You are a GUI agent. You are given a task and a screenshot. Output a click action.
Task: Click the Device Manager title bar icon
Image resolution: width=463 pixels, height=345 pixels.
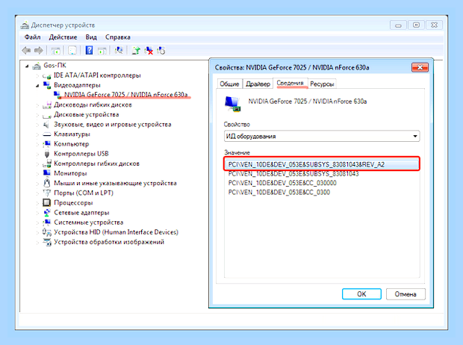25,25
